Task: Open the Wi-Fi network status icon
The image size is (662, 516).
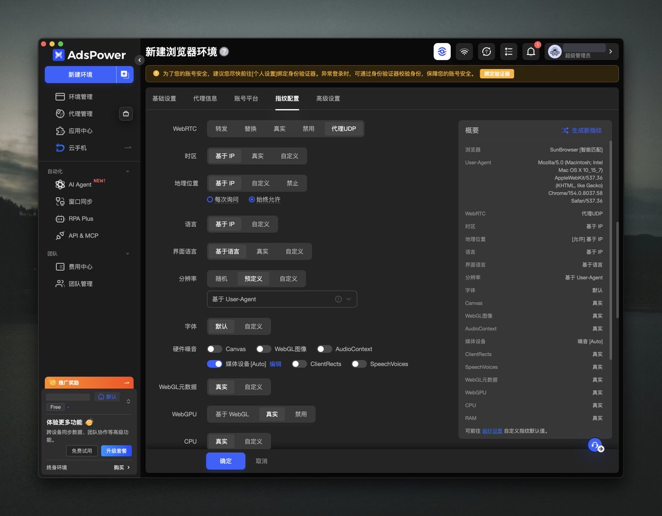Action: pos(465,51)
